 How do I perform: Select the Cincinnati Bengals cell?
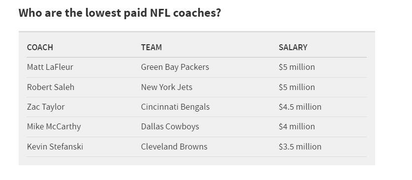[x=175, y=107]
